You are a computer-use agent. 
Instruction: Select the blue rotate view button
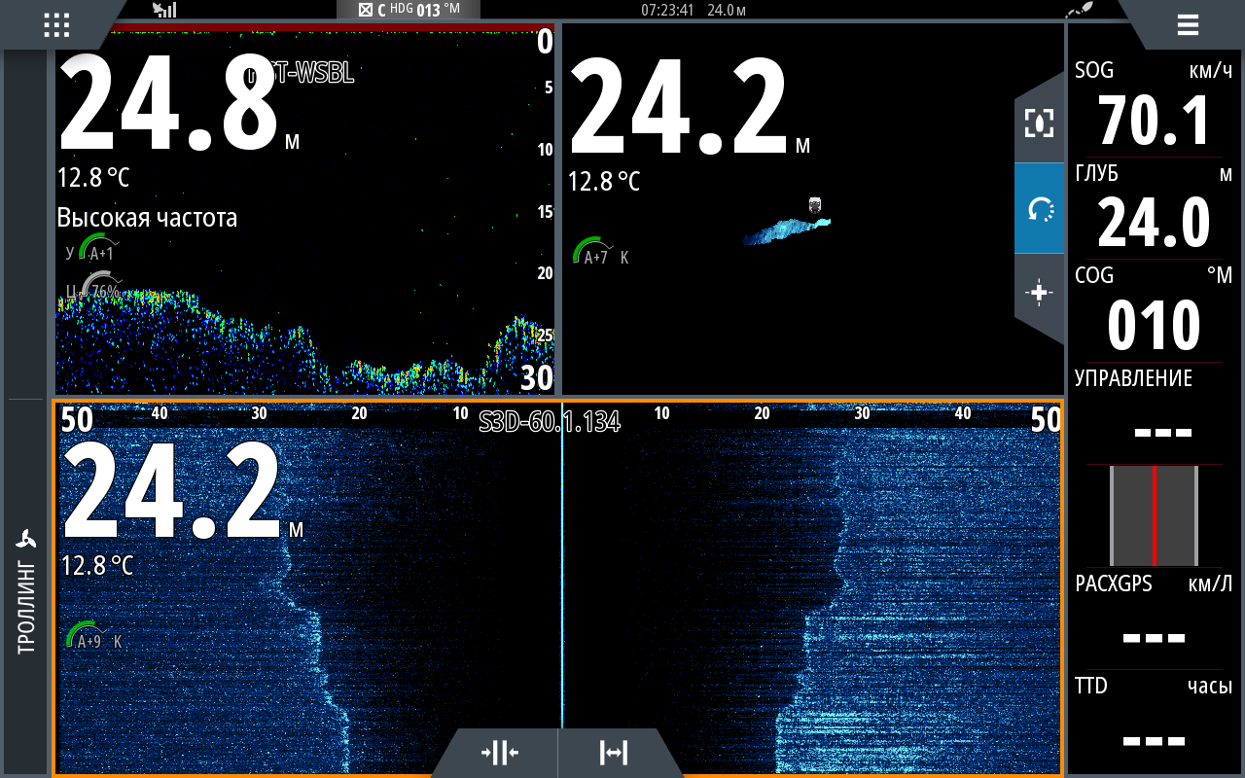(x=1039, y=208)
